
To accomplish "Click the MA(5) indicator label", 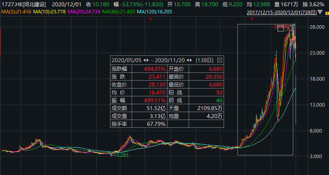I will (16, 12).
